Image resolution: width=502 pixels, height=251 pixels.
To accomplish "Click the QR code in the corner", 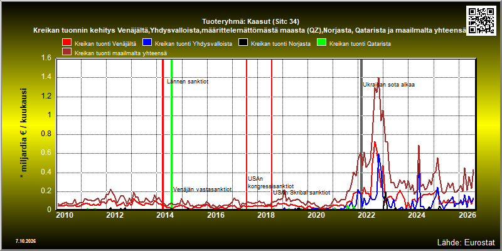I will (481, 20).
